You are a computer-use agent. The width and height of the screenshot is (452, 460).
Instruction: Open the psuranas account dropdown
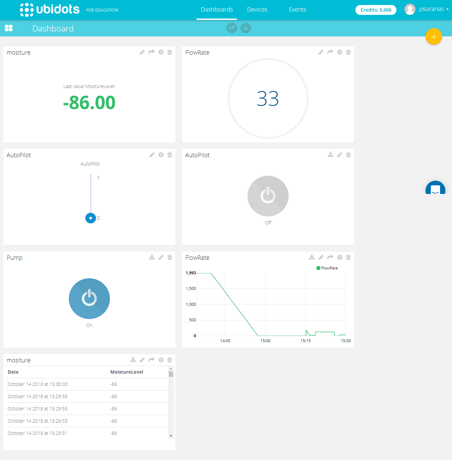(434, 9)
